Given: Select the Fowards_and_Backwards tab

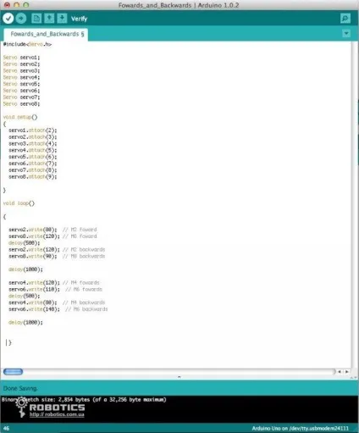Looking at the screenshot, I should click(46, 35).
